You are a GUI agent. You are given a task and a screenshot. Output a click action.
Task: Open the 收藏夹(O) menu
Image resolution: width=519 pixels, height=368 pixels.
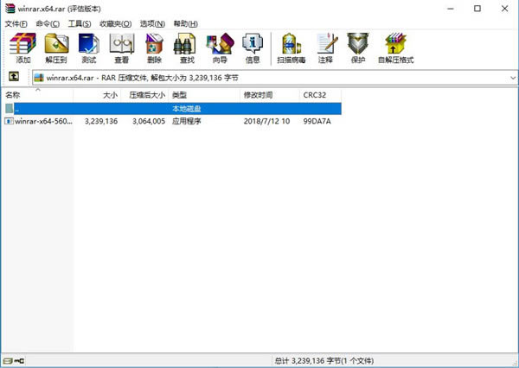115,23
